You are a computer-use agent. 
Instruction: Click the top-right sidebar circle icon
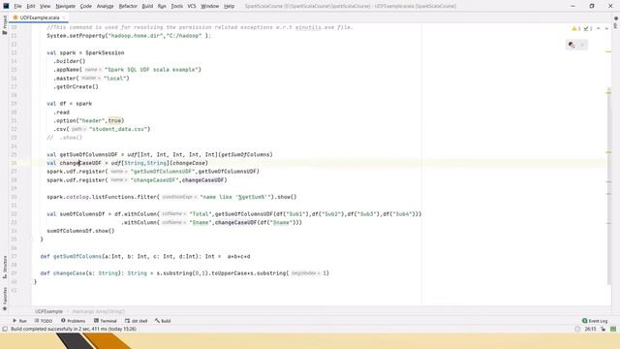[x=616, y=18]
